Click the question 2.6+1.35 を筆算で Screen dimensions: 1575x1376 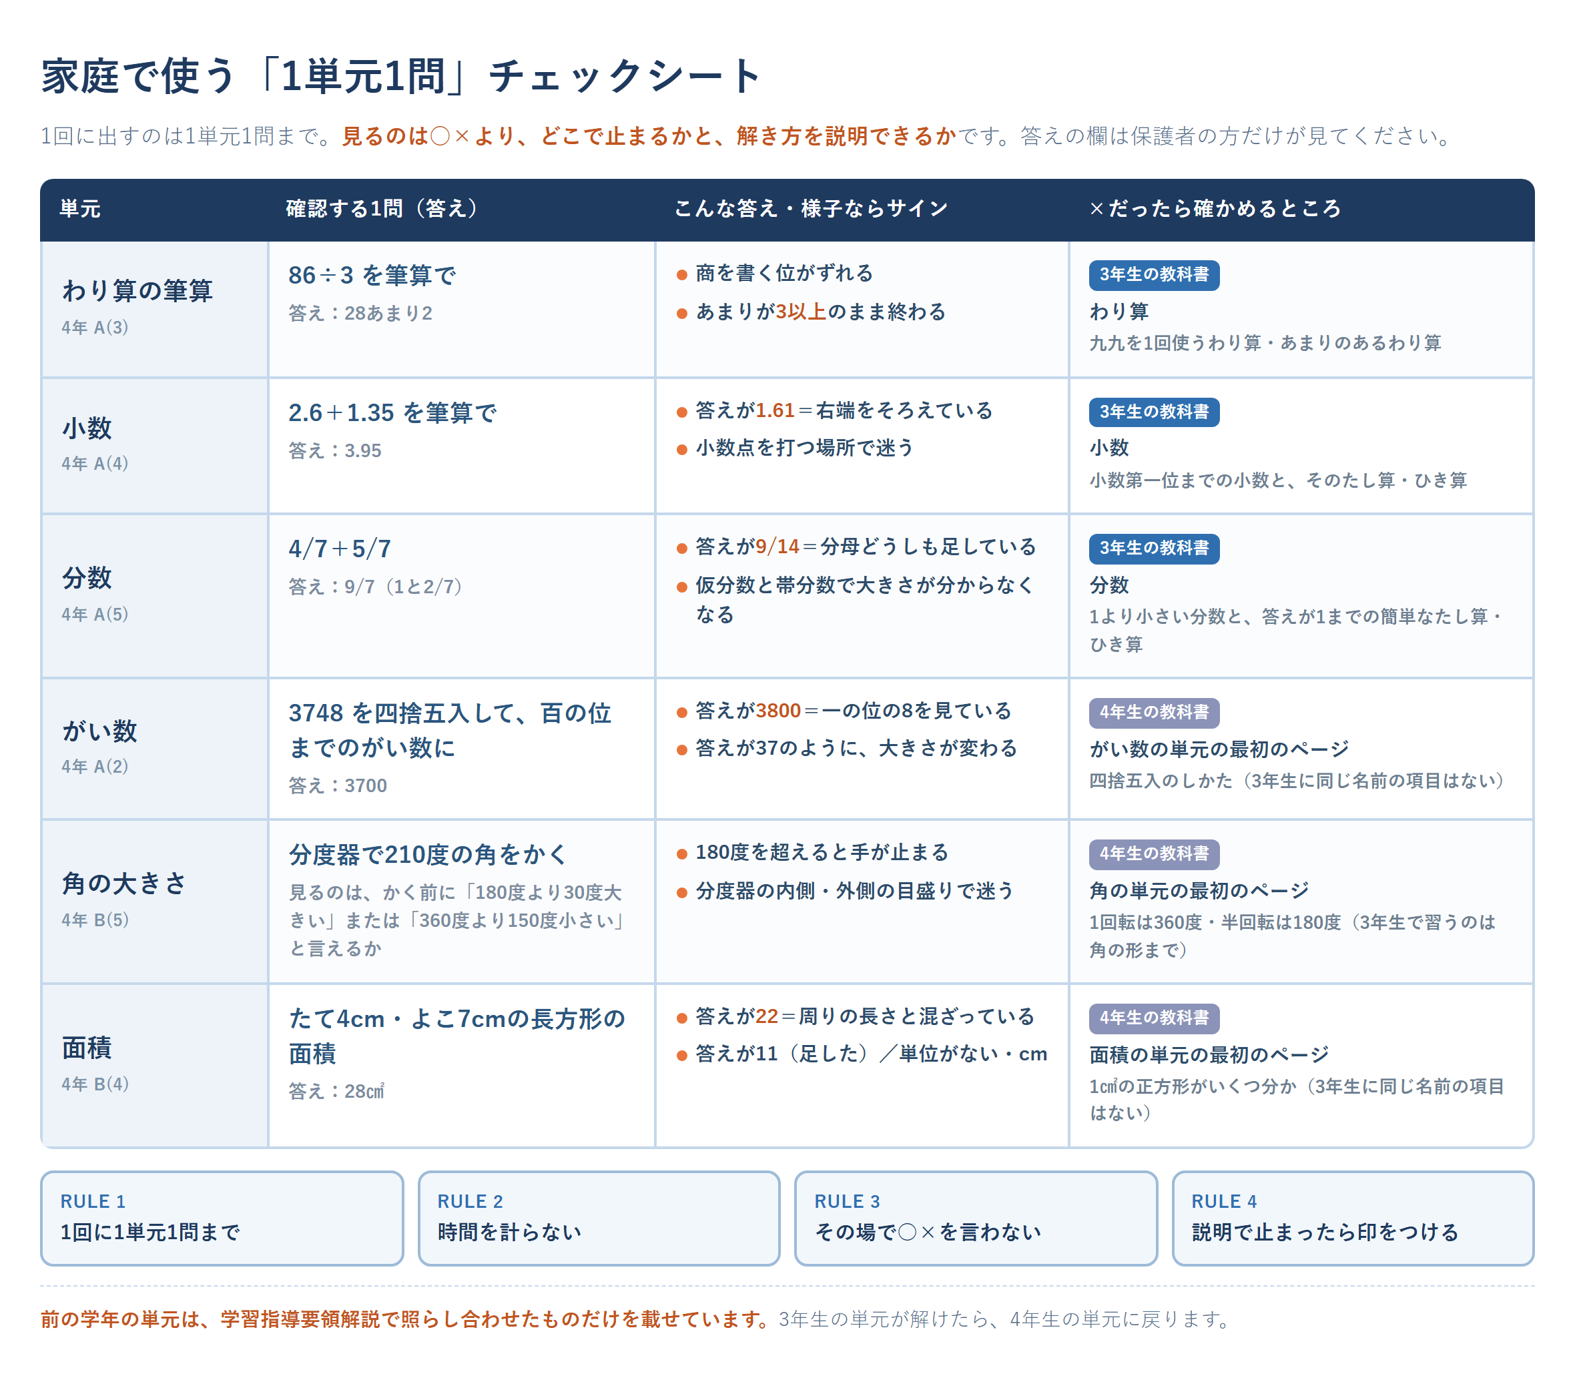click(x=392, y=412)
